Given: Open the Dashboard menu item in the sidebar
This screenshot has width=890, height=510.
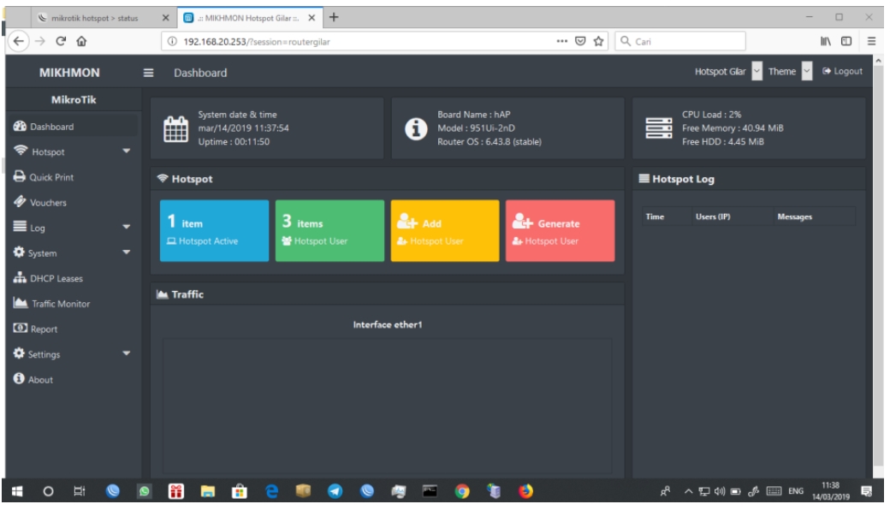Looking at the screenshot, I should point(72,127).
